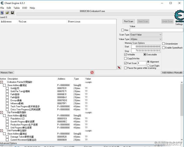Open the D3D menu
Screen dimensions: 184x147
[x=25, y=8]
